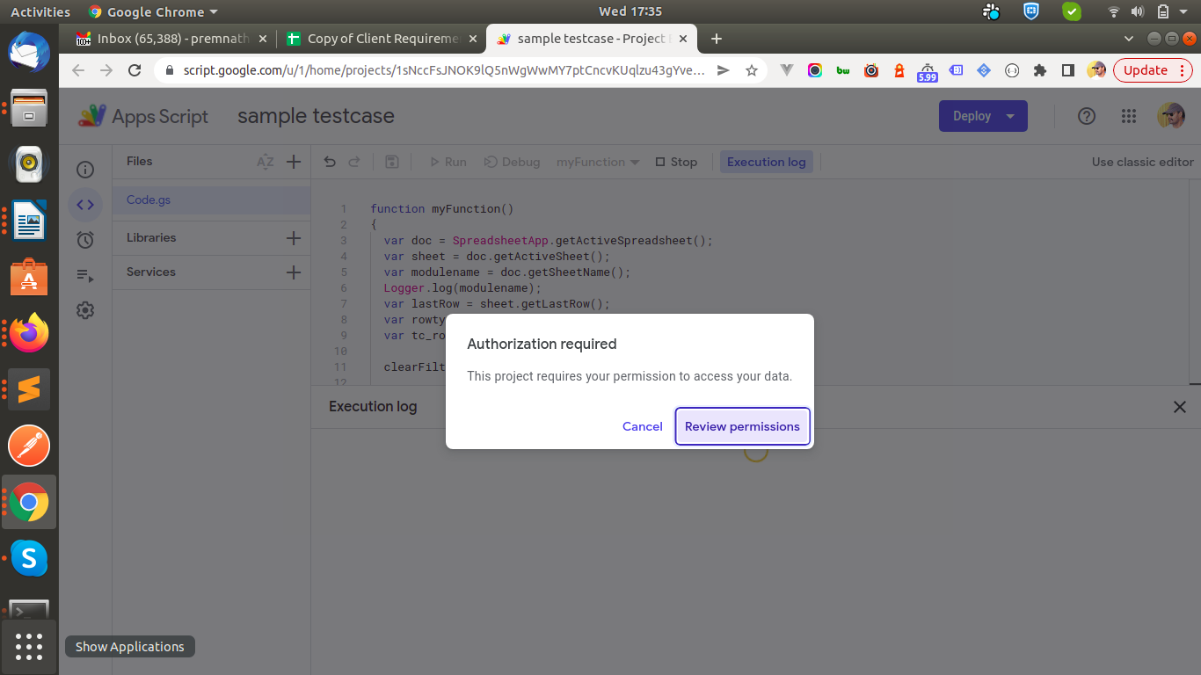Screen dimensions: 1201x675
Task: Click the Debug button
Action: [513, 162]
